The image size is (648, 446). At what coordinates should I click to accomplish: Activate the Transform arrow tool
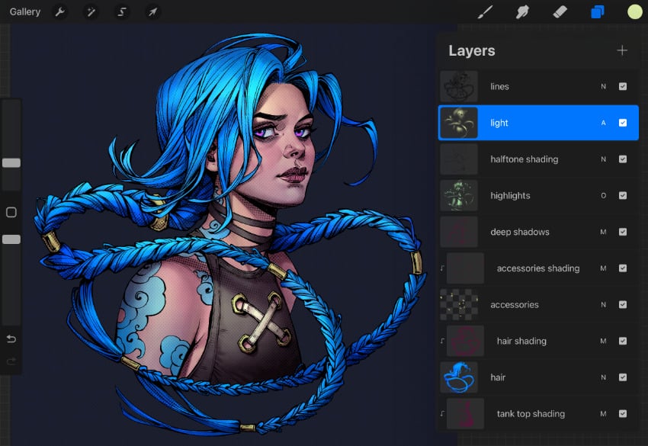tap(152, 12)
